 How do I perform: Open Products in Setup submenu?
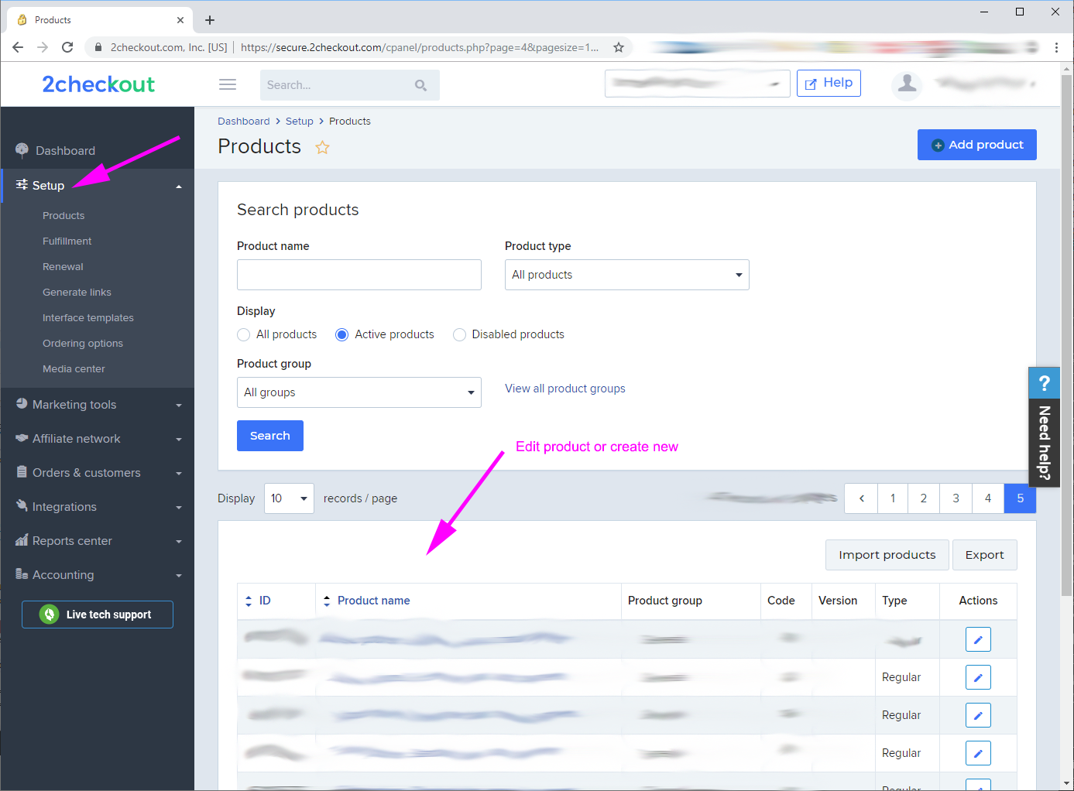pyautogui.click(x=63, y=215)
